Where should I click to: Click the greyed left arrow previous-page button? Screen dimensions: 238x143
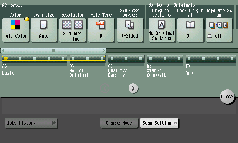coord(105,88)
